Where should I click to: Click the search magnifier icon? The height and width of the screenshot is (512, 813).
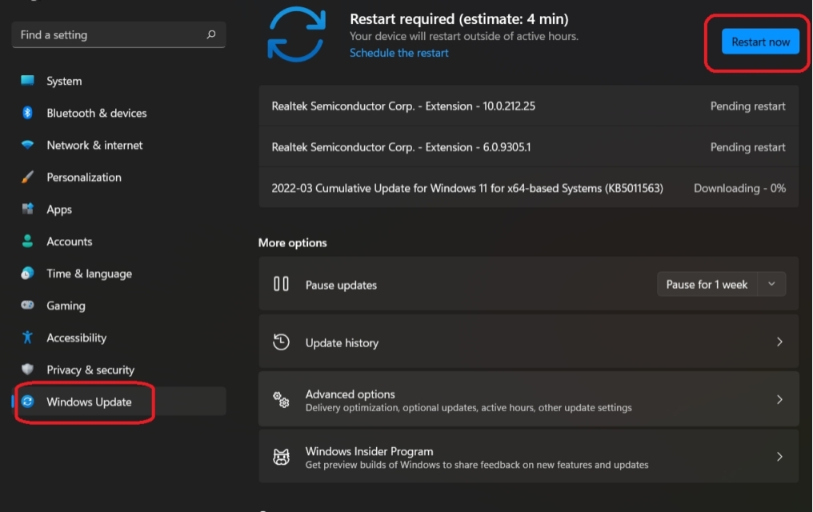coord(211,35)
